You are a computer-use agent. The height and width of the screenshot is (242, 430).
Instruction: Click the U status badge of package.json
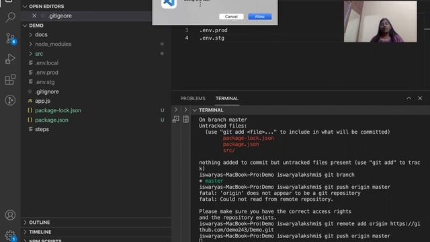[163, 120]
